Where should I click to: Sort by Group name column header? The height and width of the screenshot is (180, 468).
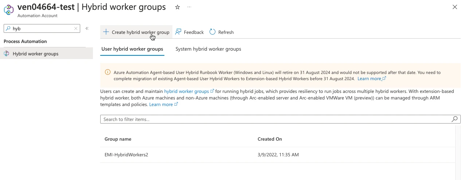118,139
